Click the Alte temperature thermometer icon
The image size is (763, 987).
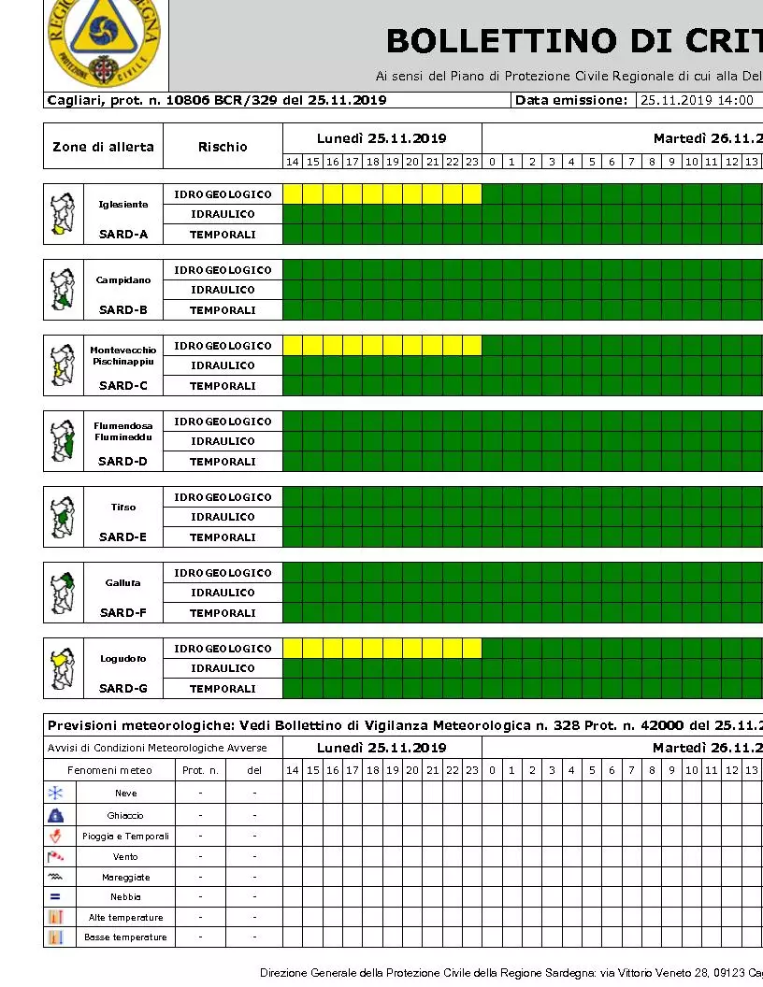click(x=55, y=917)
